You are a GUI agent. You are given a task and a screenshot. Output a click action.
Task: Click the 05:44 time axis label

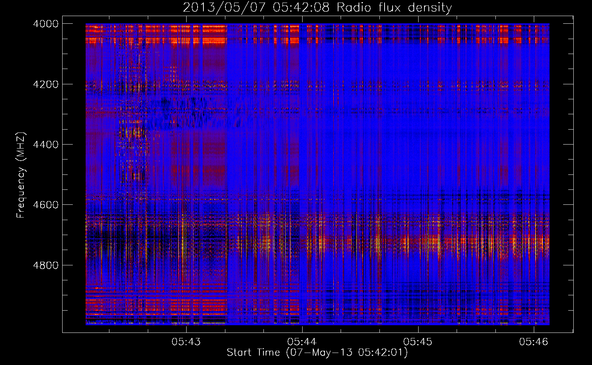pos(302,342)
